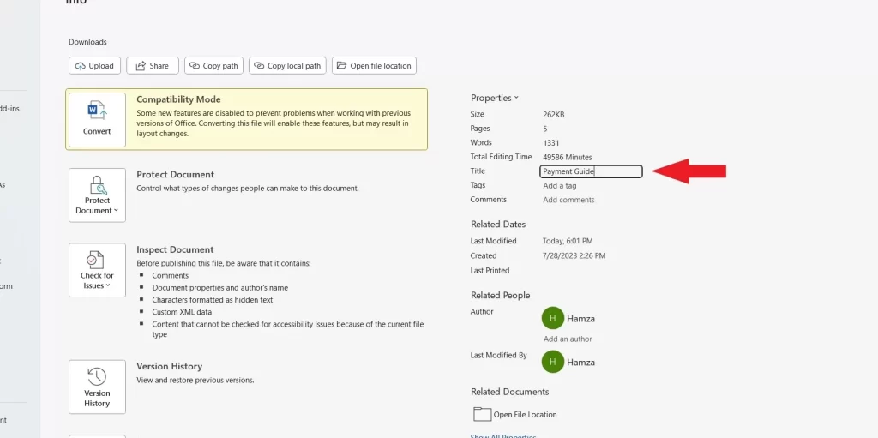The width and height of the screenshot is (878, 438).
Task: Click the Convert document icon
Action: pos(97,111)
